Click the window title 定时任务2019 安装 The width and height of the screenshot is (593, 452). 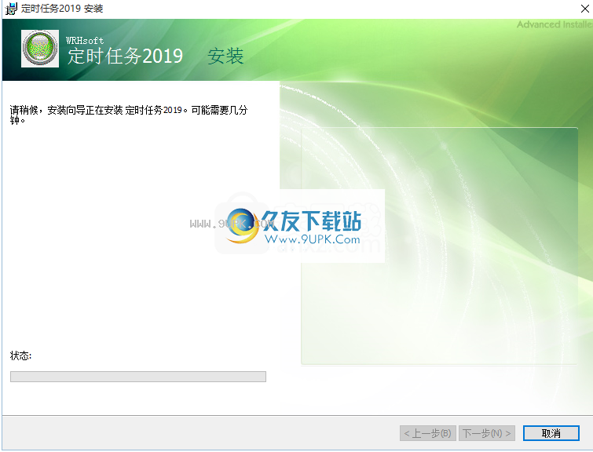tap(62, 9)
